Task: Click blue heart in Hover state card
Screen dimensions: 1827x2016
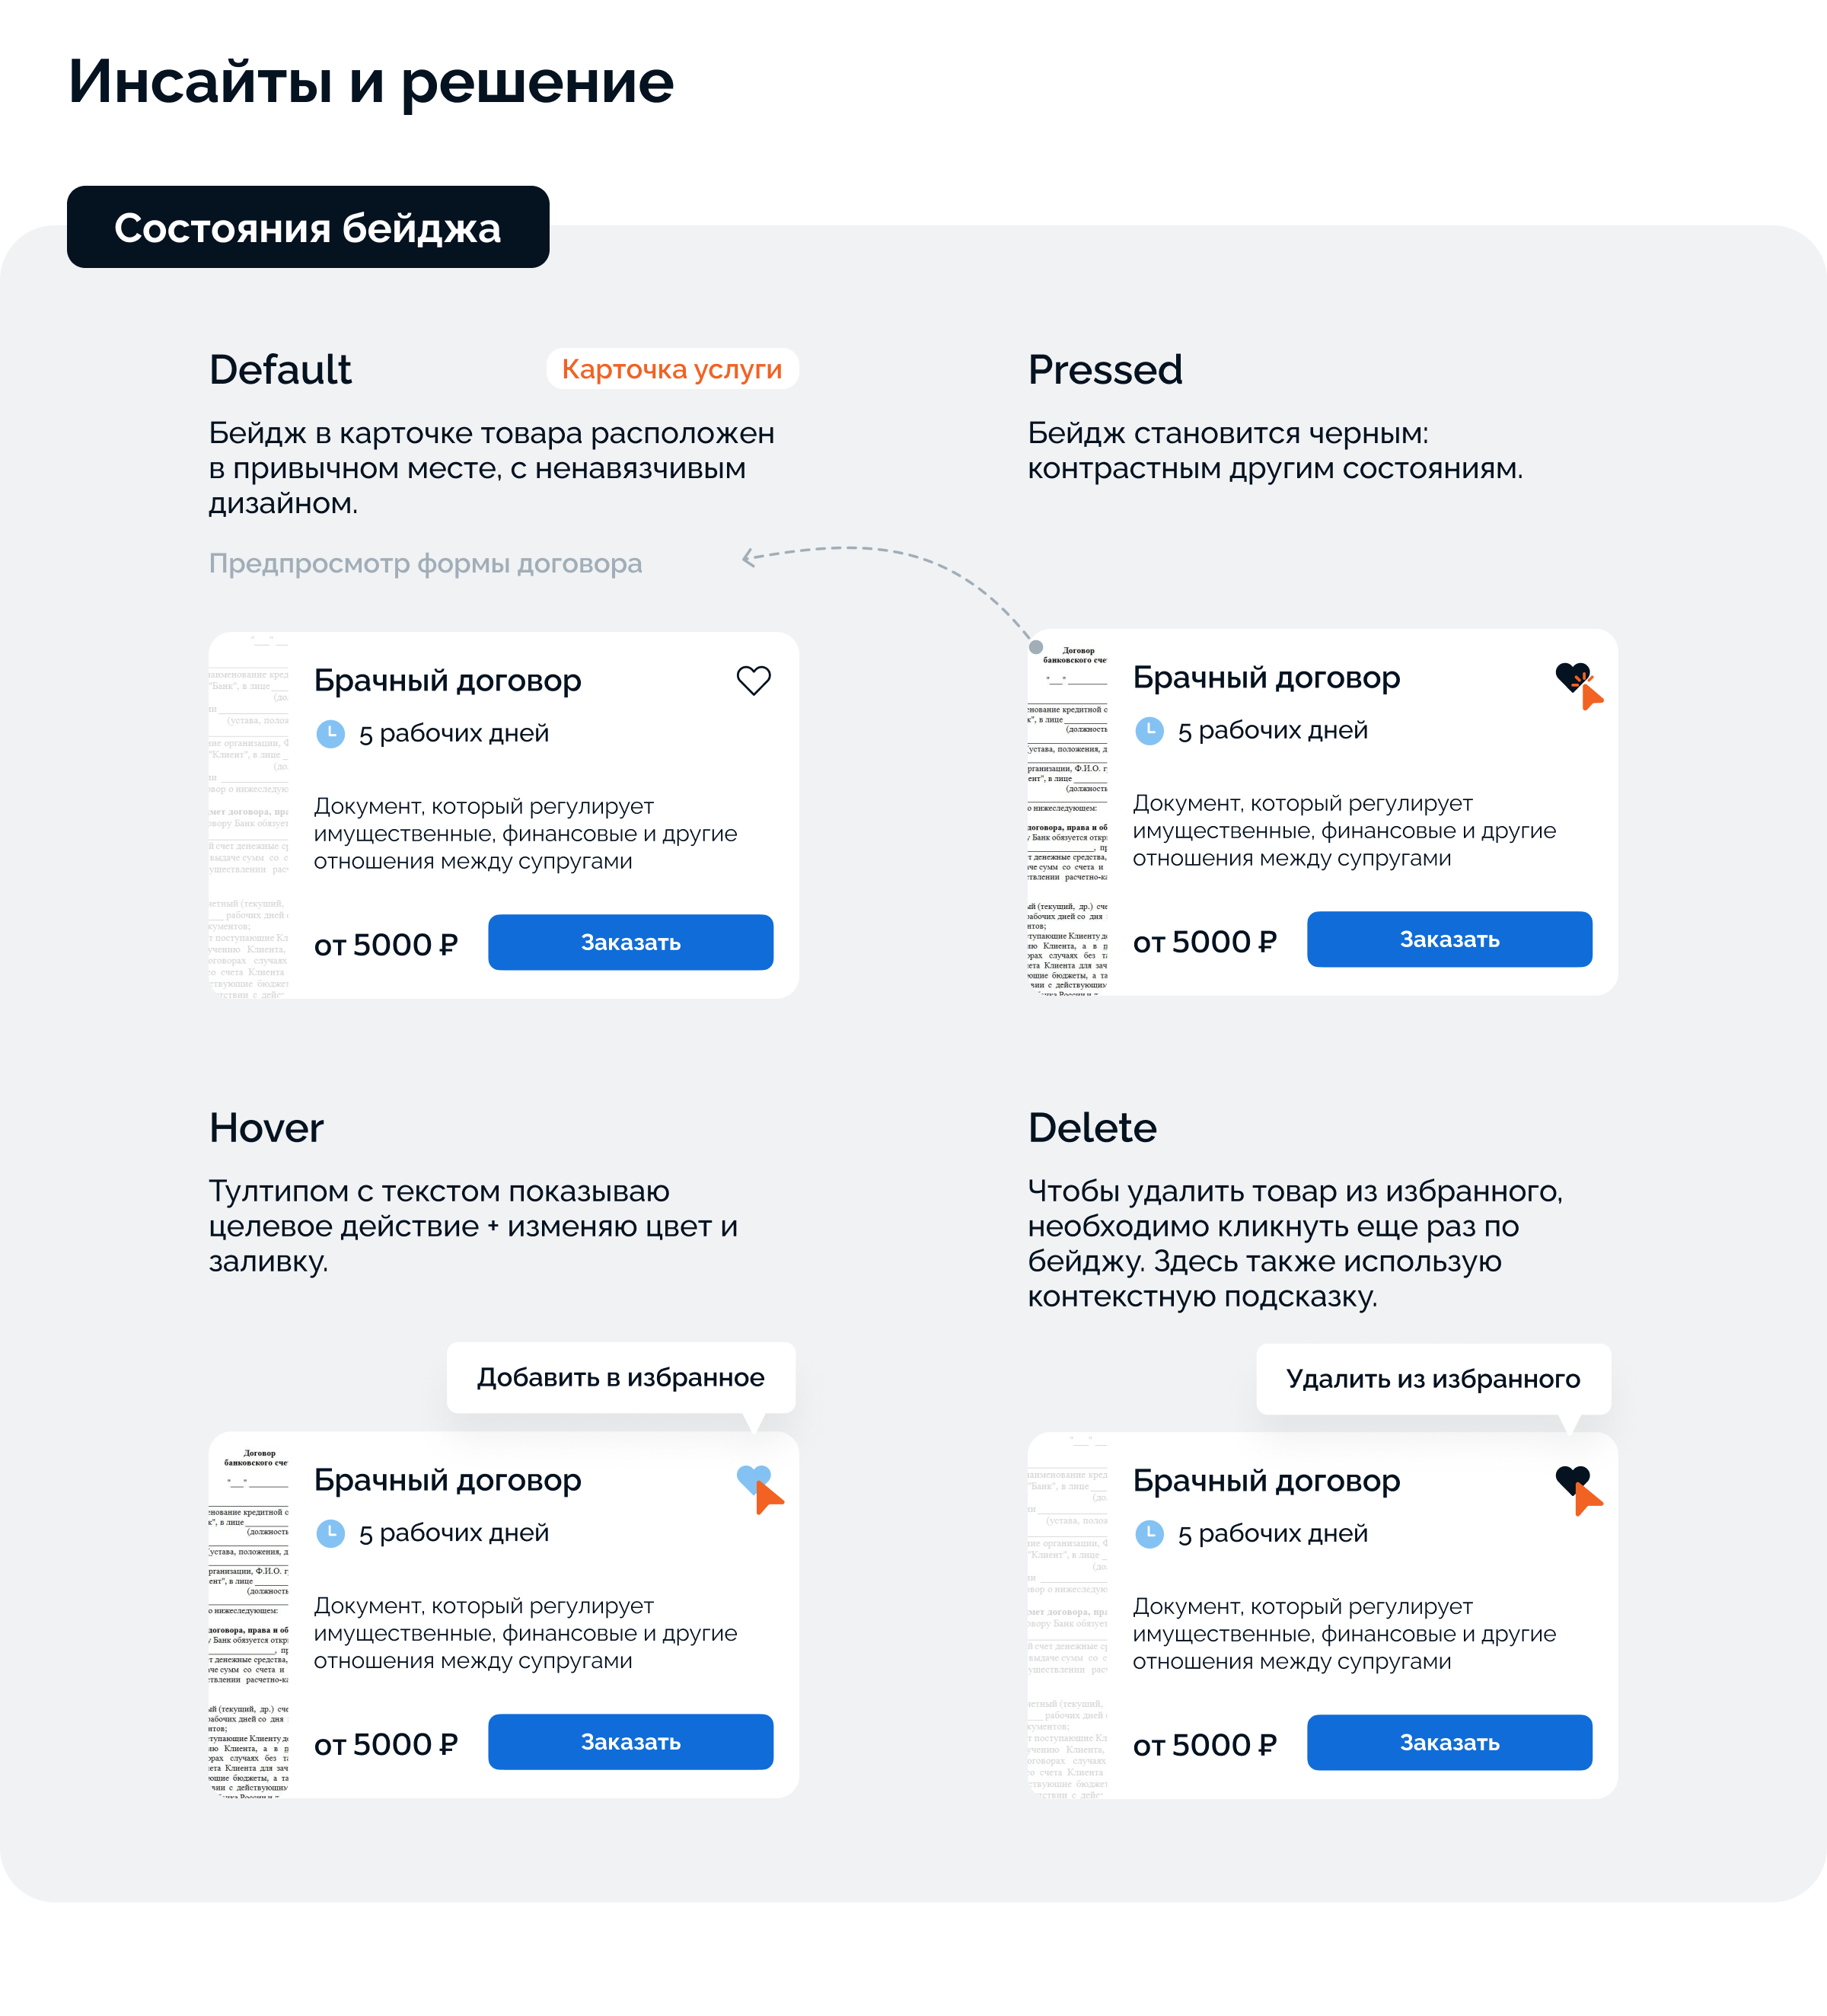Action: (x=753, y=1477)
